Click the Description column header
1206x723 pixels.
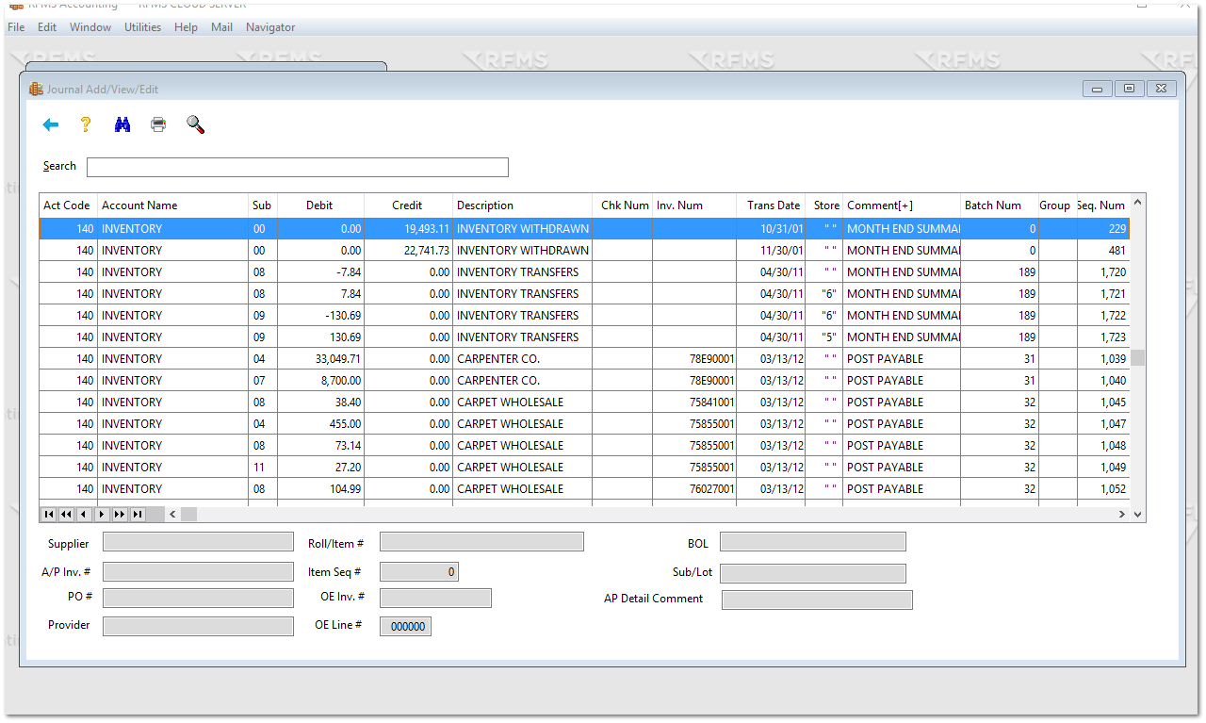(523, 205)
